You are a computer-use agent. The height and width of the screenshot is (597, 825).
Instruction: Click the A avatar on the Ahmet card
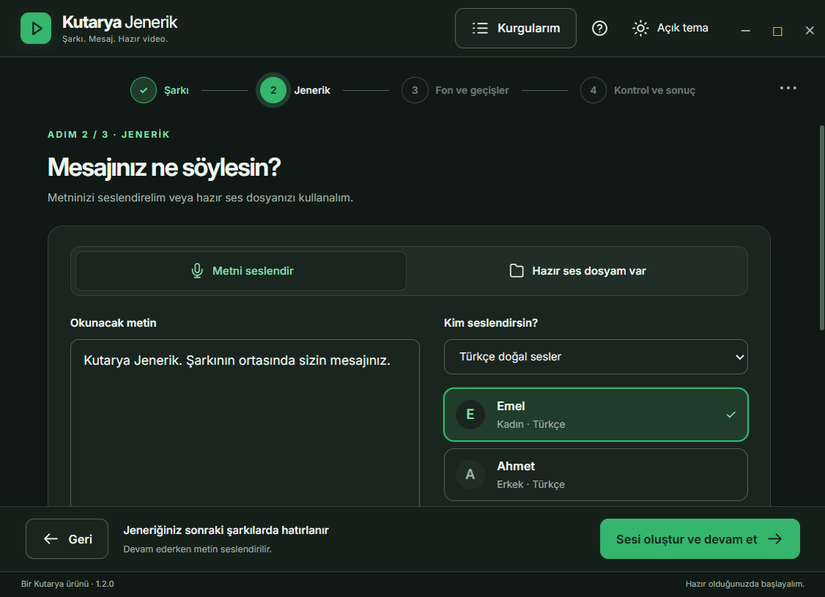(470, 475)
